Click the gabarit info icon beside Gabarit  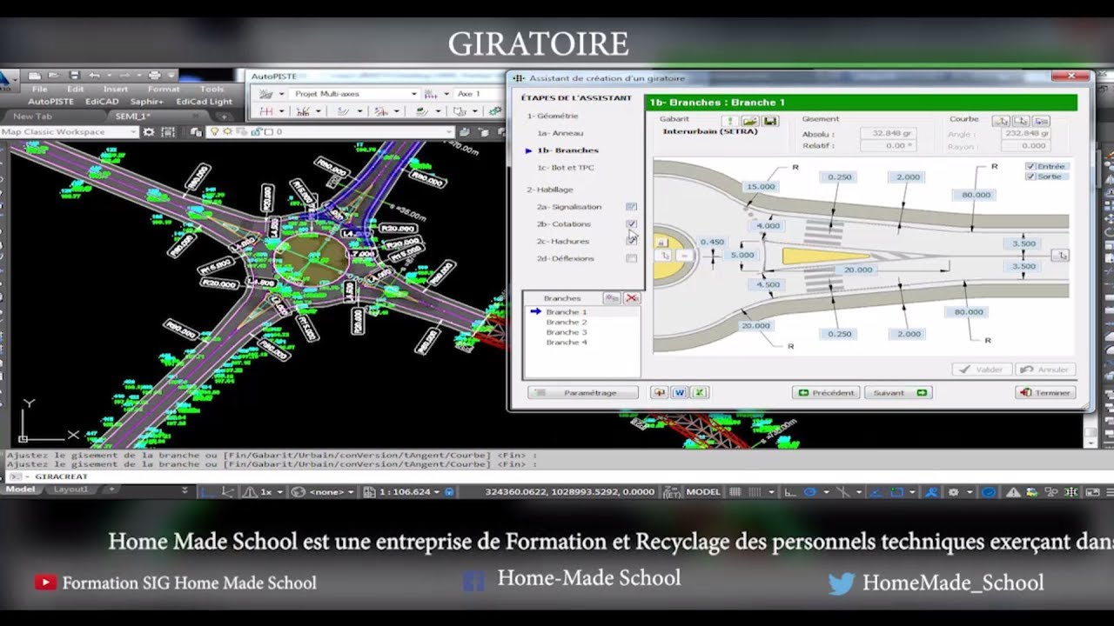click(x=730, y=121)
